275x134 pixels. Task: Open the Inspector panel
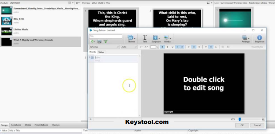click(x=260, y=39)
